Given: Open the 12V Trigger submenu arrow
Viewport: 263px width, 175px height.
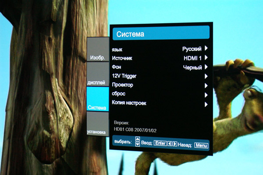Looking at the screenshot, I should click(x=206, y=76).
